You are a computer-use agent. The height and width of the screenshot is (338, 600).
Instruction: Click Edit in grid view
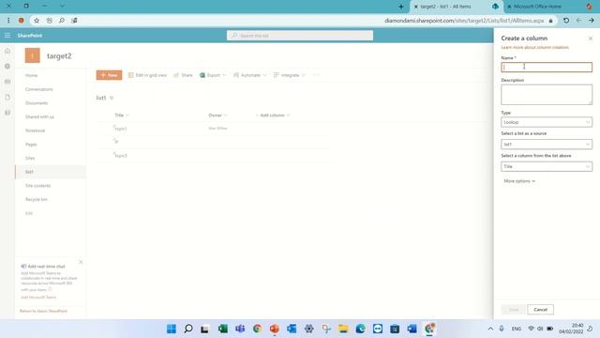[147, 75]
